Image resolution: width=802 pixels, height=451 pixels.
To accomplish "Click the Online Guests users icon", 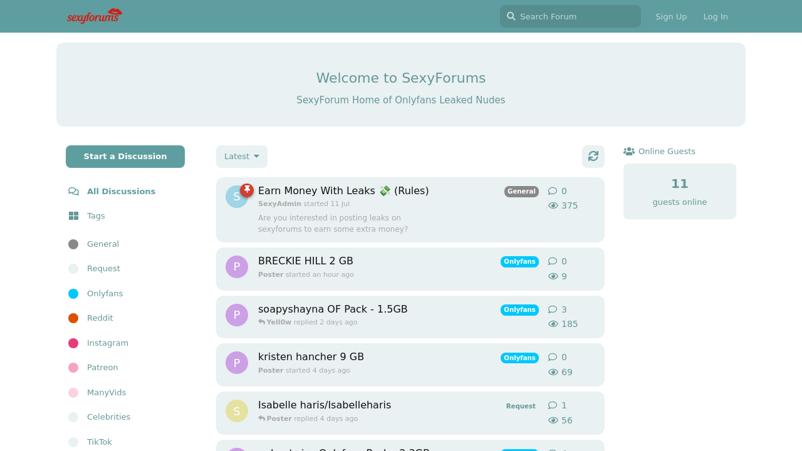I will (629, 151).
